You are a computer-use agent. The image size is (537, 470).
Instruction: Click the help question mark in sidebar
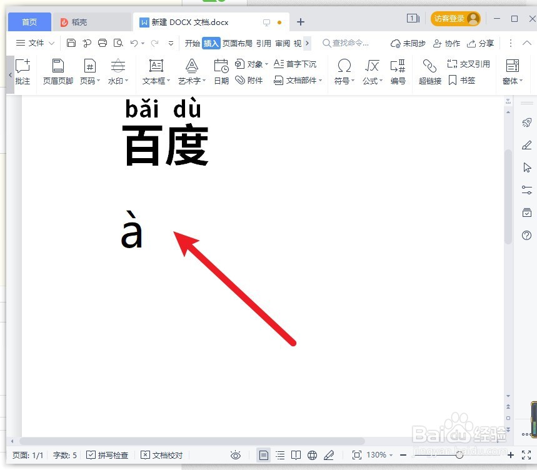tap(527, 235)
